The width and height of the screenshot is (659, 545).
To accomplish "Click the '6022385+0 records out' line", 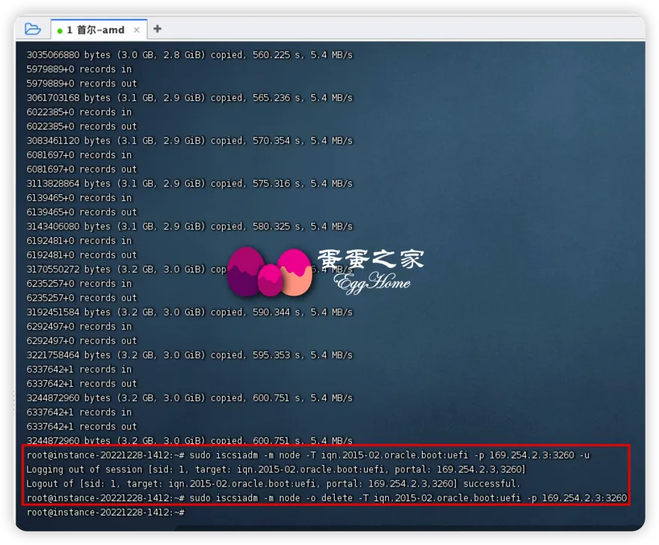I will (x=81, y=126).
